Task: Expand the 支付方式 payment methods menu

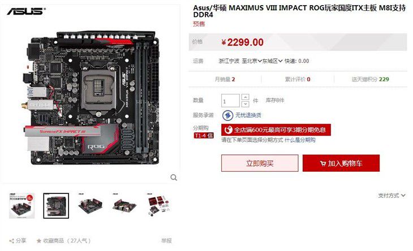Action: click(392, 196)
